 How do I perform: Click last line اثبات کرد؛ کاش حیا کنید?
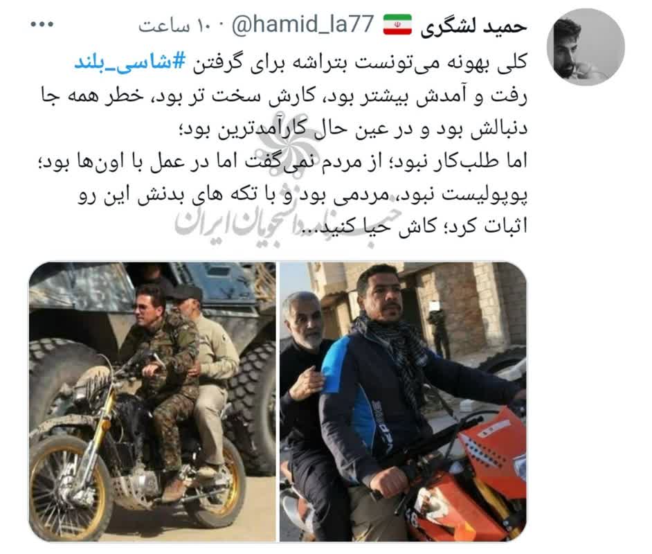416,226
